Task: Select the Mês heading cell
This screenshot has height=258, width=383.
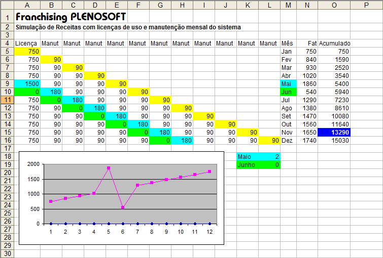Action: click(288, 44)
